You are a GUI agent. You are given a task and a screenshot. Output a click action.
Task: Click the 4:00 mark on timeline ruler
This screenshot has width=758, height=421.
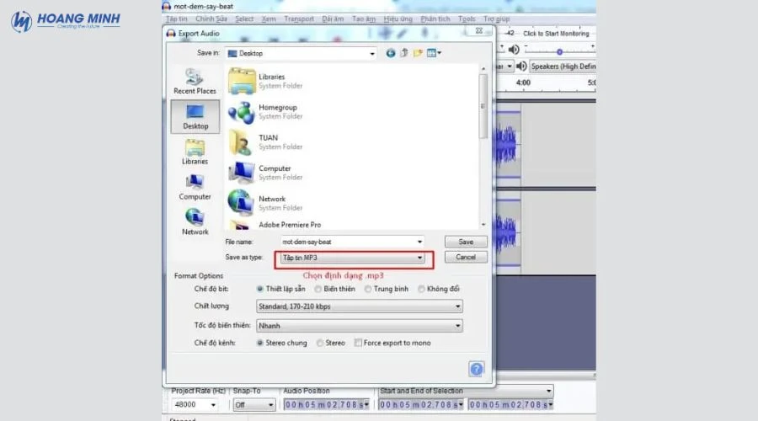point(523,83)
